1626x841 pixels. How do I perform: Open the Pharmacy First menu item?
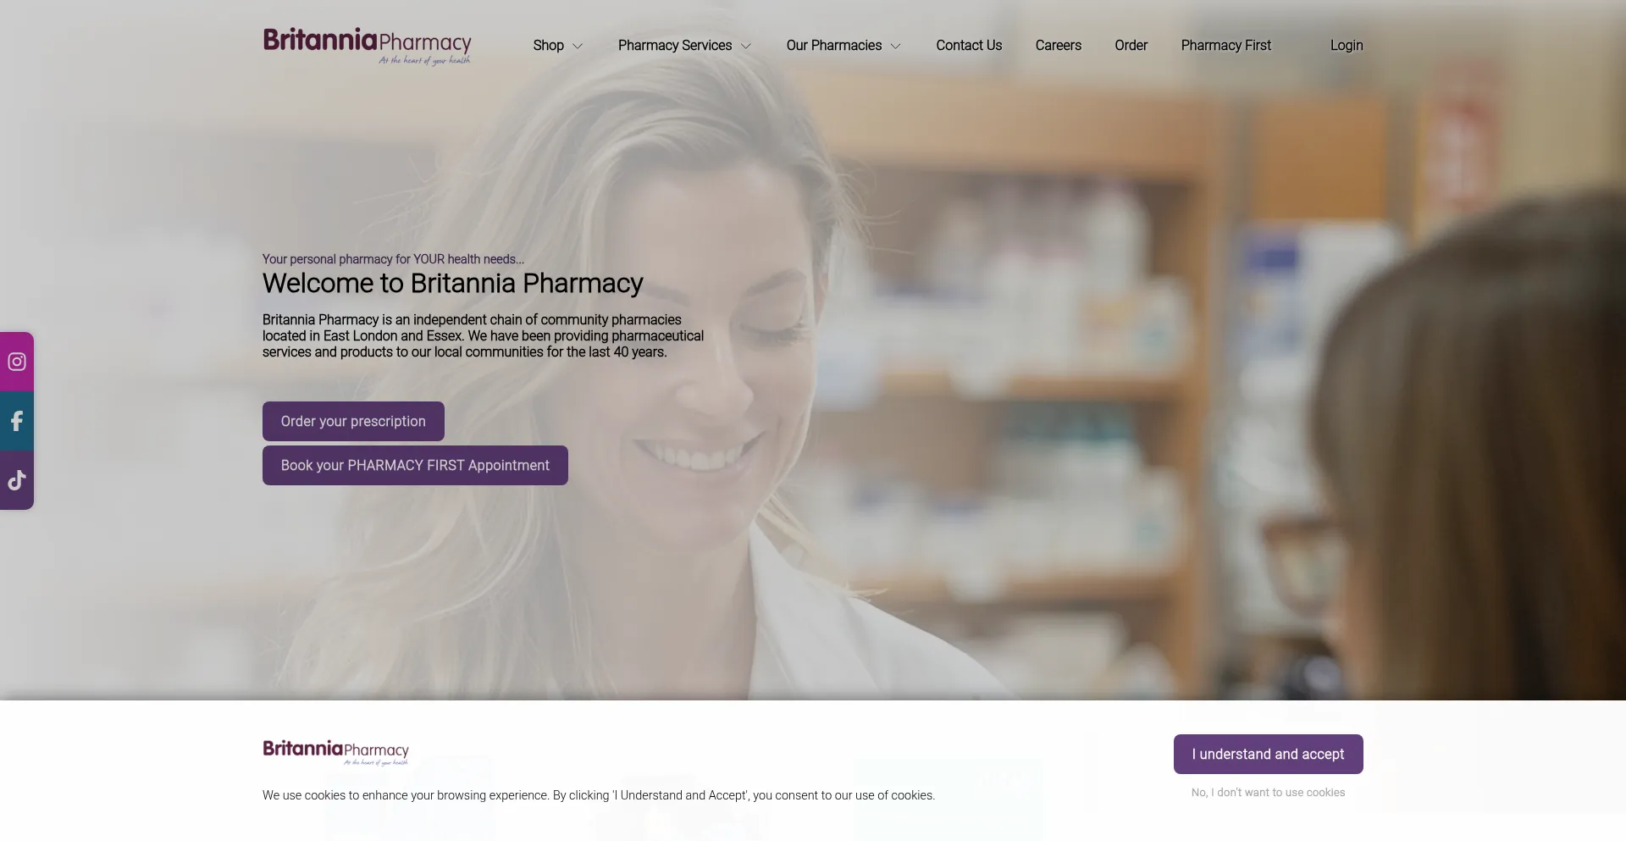coord(1225,45)
